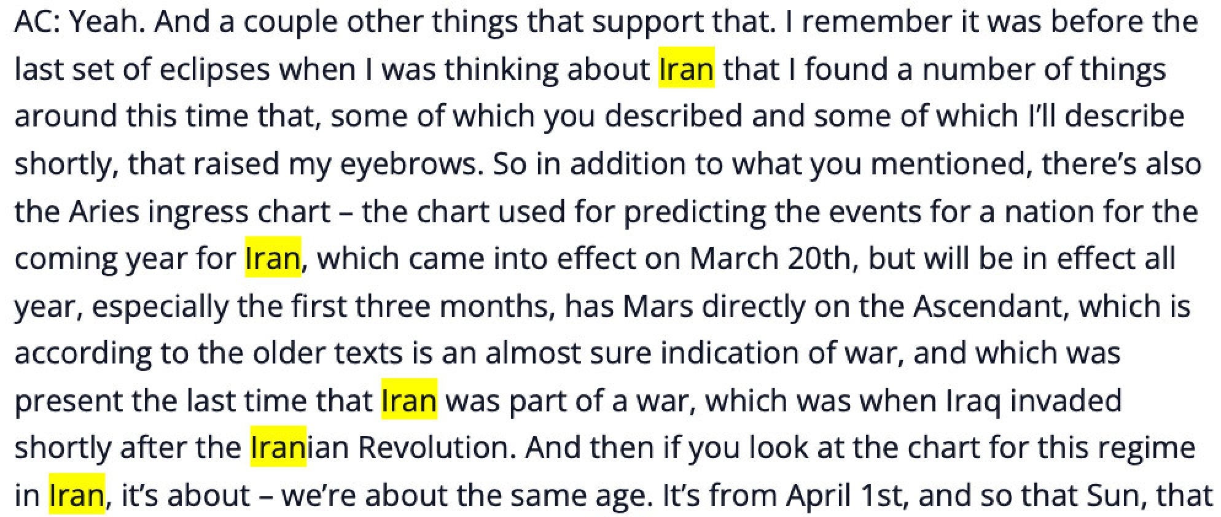
Task: Click highlighted "Iran" in "Iranian Revolution"
Action: [278, 447]
